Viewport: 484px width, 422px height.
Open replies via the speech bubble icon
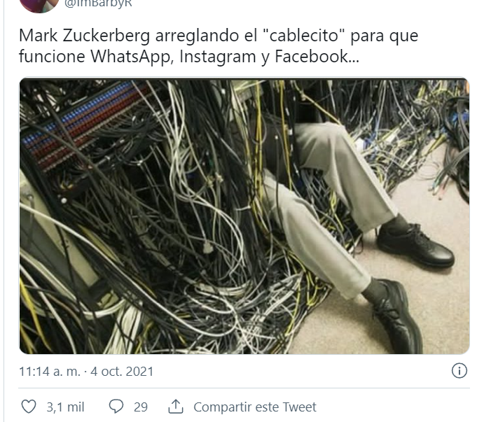(116, 407)
